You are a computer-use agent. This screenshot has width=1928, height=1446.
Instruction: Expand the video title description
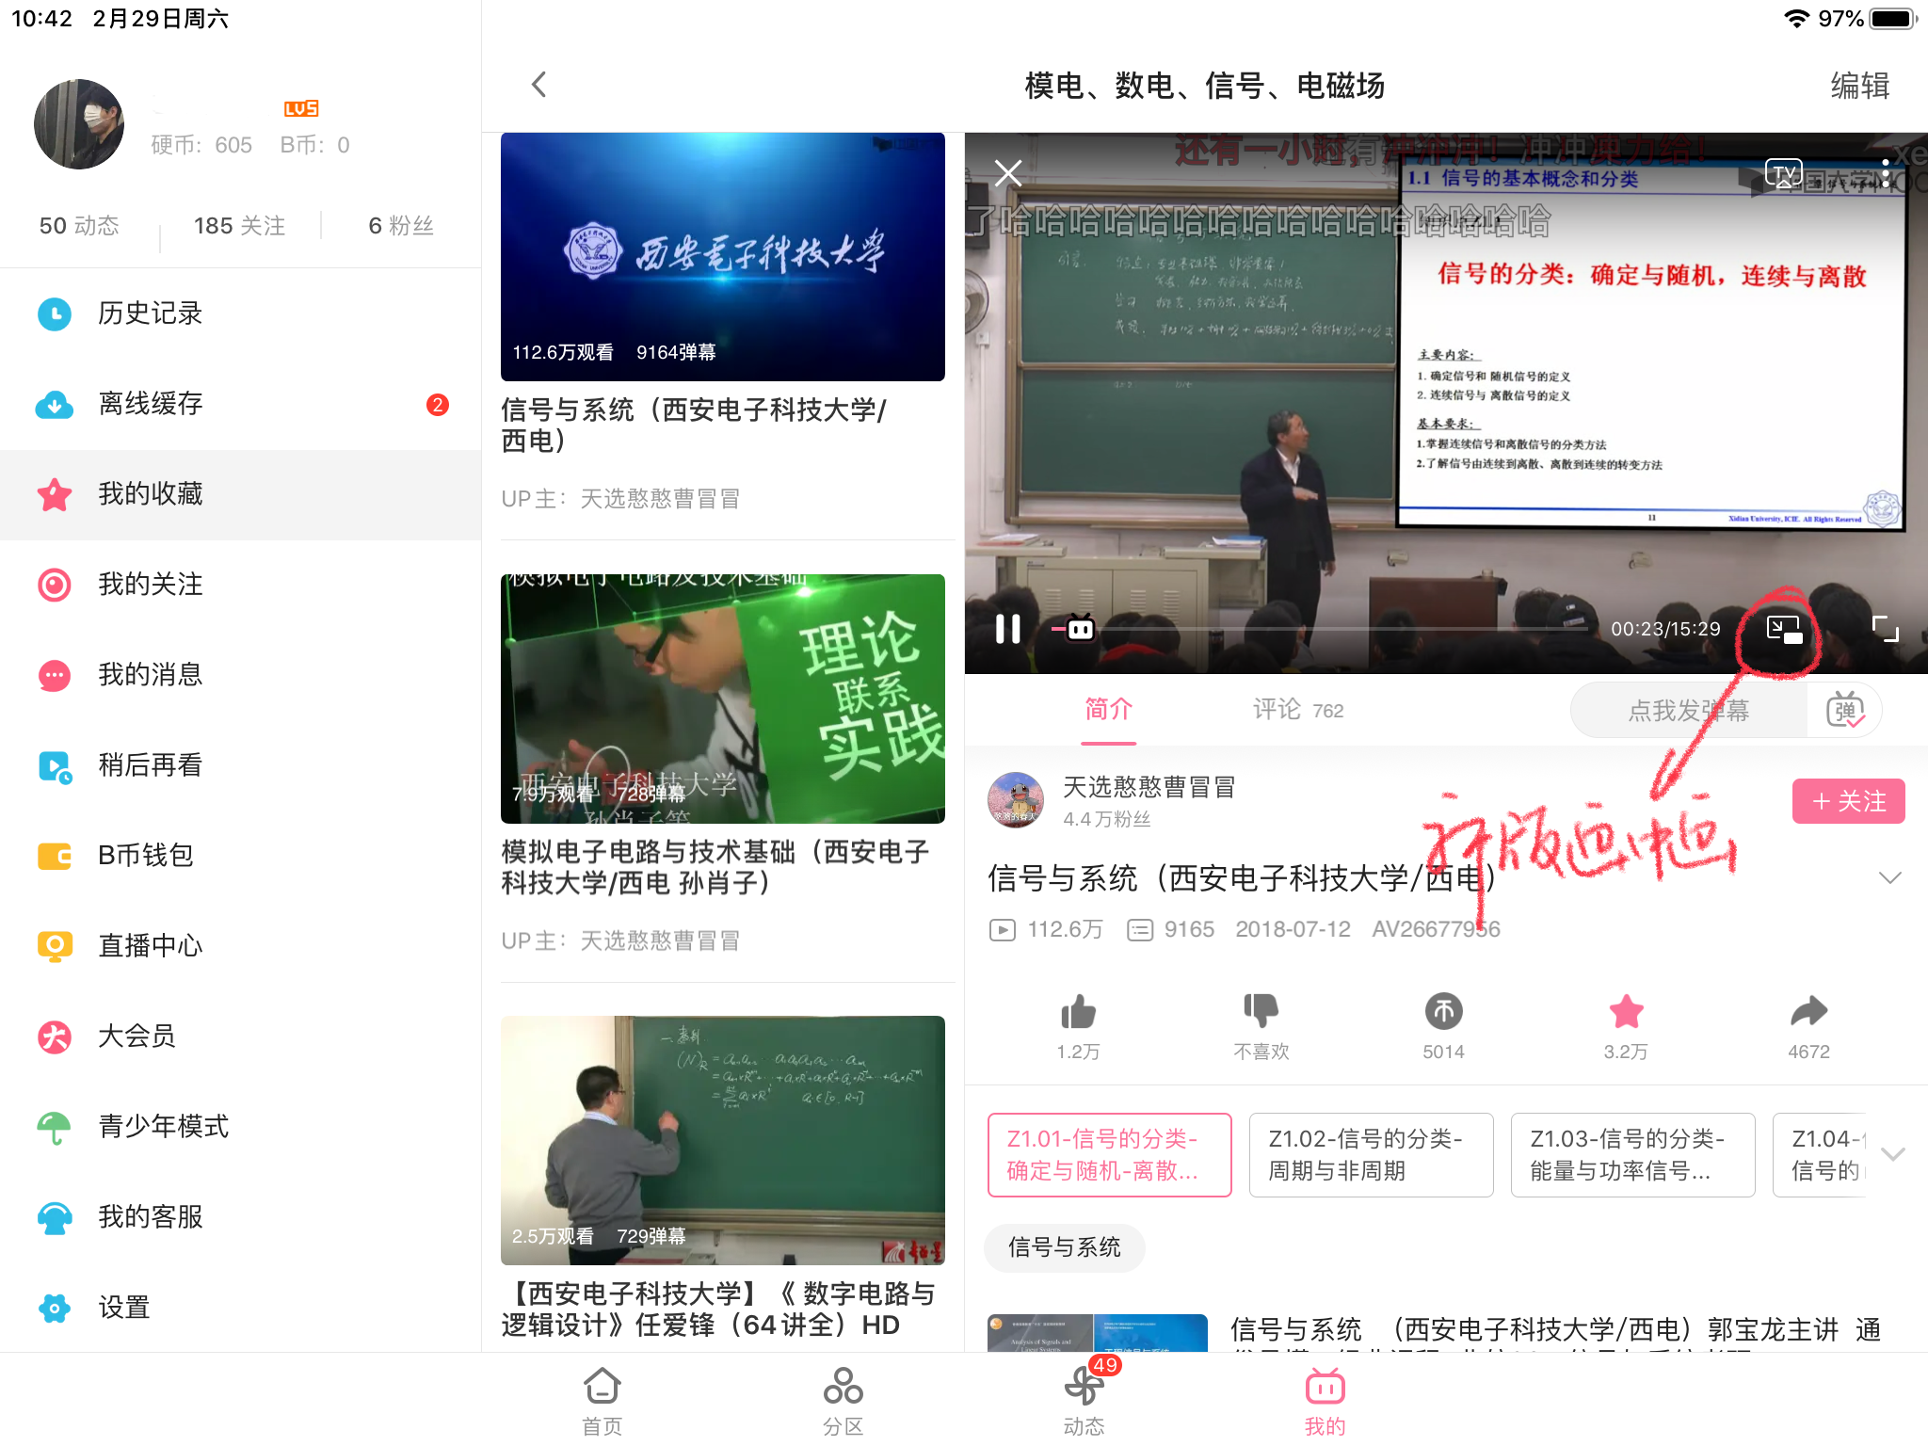pyautogui.click(x=1889, y=878)
